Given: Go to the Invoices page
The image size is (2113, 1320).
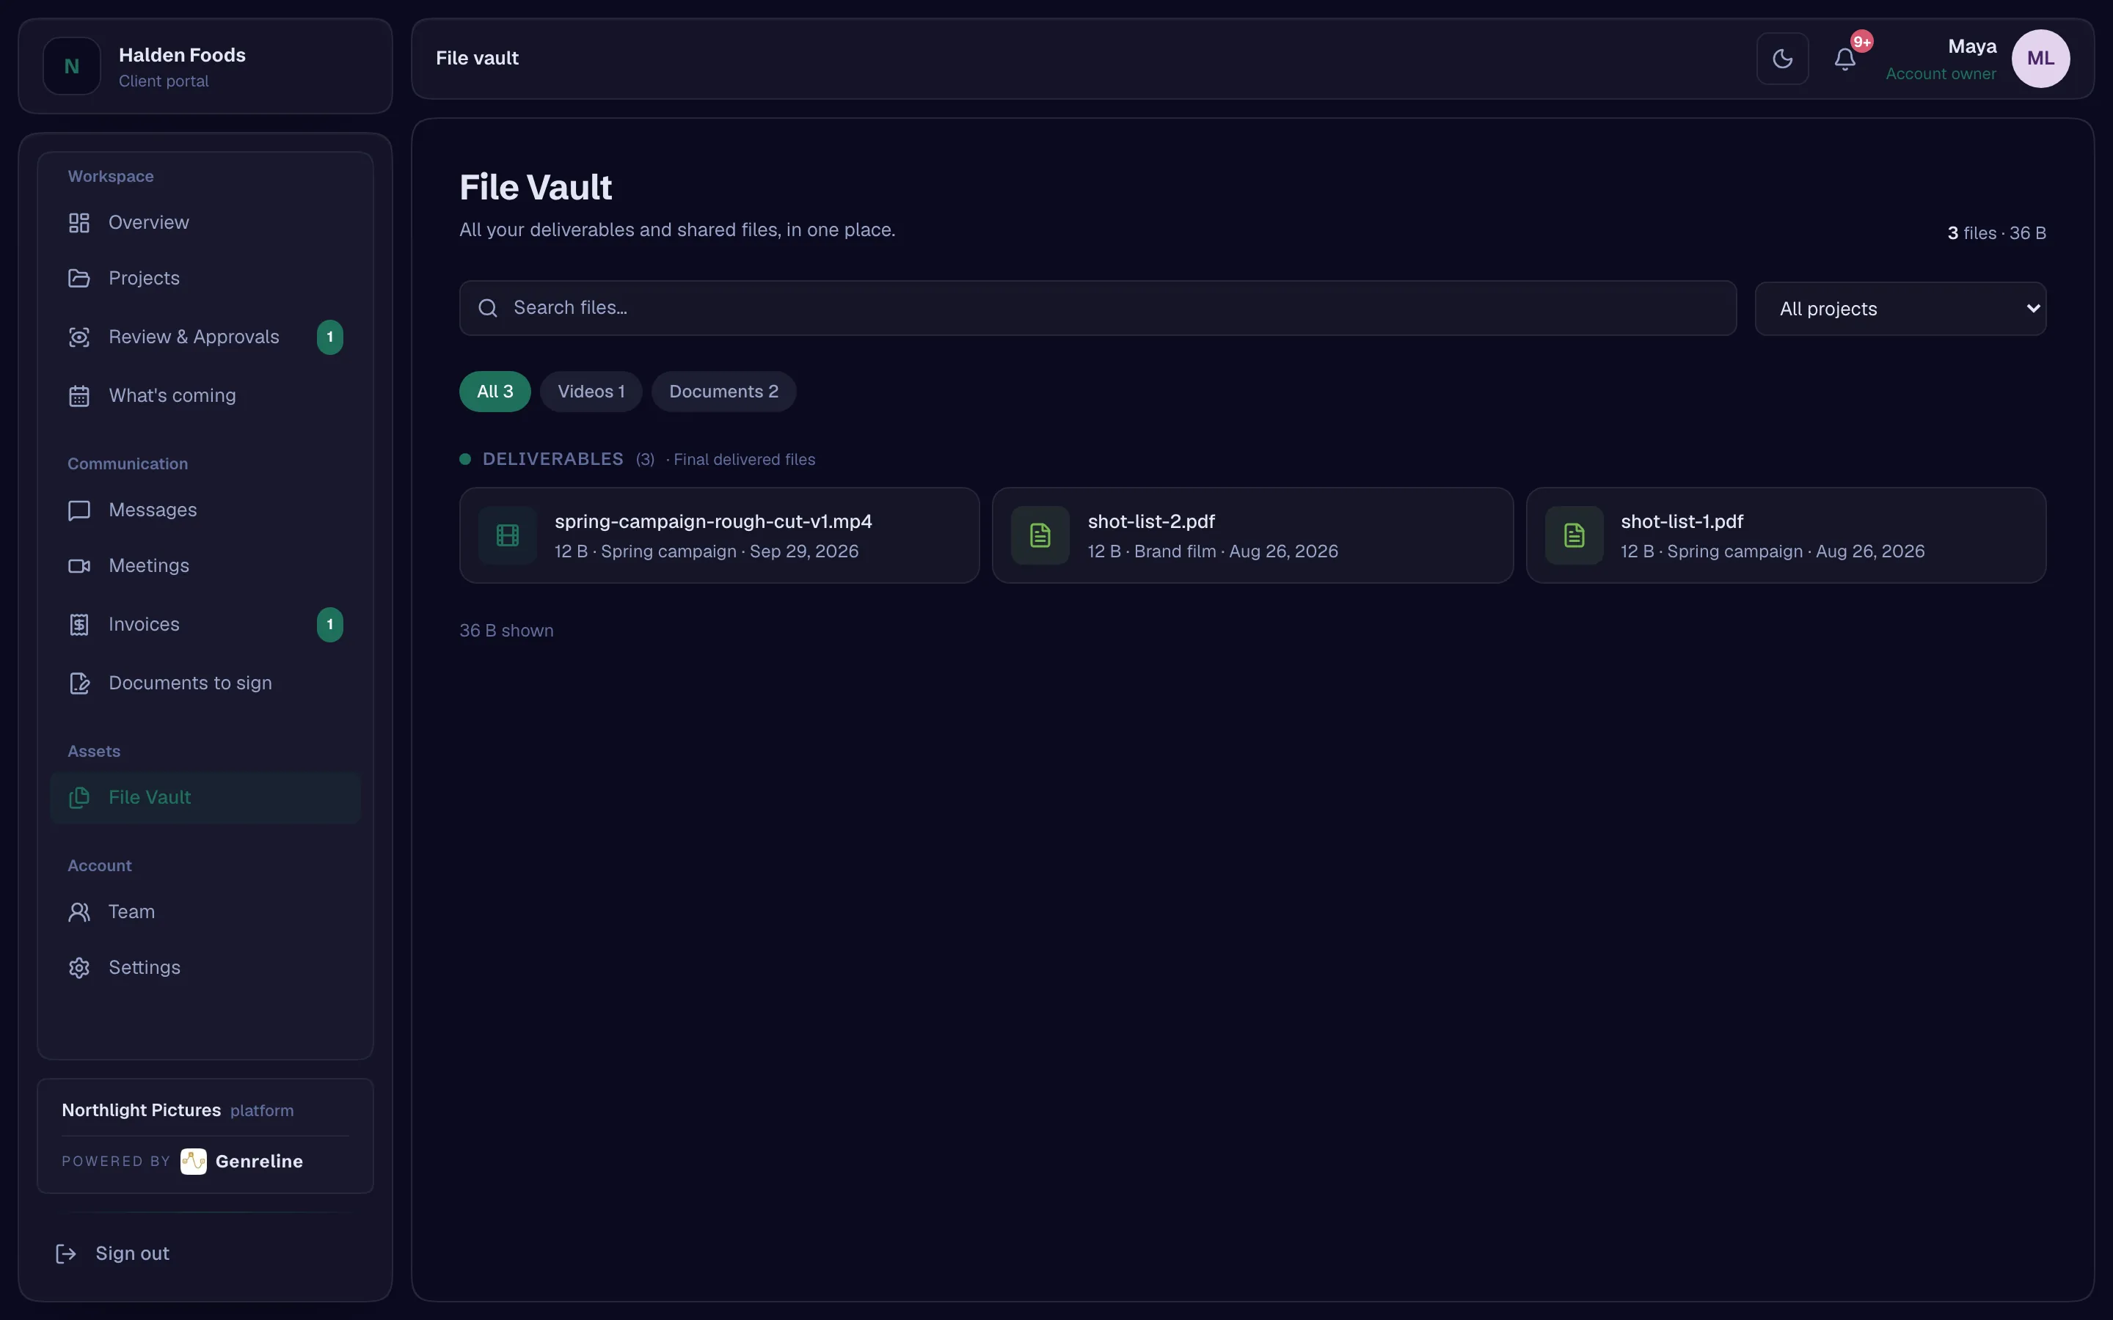Looking at the screenshot, I should pyautogui.click(x=205, y=624).
